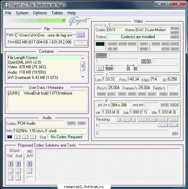Click the plus icon next to Resizing
Viewport: 188px width, 189px height.
click(119, 120)
